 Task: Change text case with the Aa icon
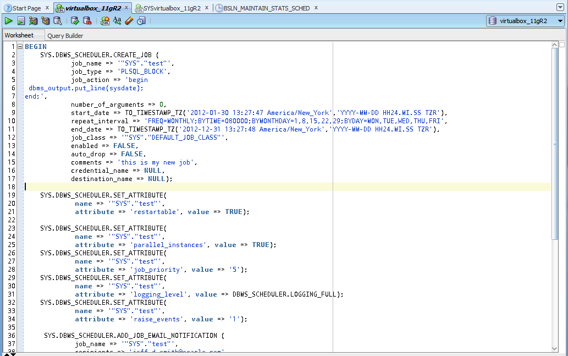[x=117, y=21]
